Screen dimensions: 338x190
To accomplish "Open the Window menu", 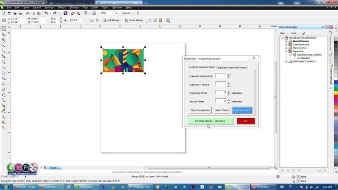I will (x=117, y=7).
